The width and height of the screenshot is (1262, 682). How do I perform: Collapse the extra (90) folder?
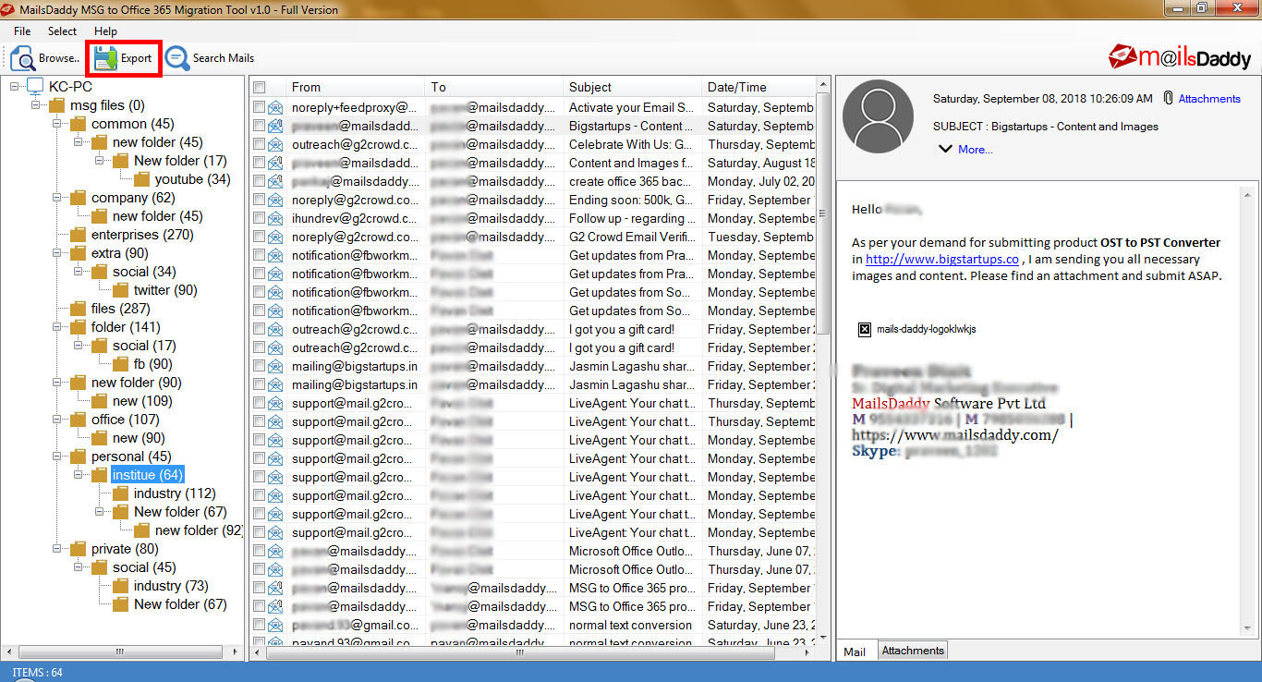click(57, 253)
